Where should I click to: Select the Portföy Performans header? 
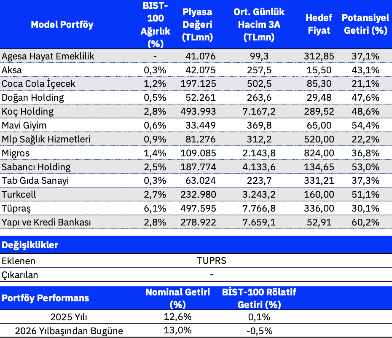point(46,298)
